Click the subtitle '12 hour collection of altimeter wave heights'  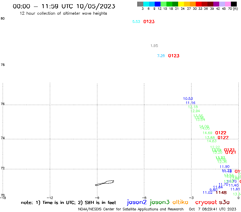click(63, 13)
